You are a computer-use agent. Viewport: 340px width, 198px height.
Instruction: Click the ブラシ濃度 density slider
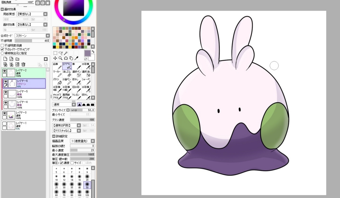click(82, 120)
